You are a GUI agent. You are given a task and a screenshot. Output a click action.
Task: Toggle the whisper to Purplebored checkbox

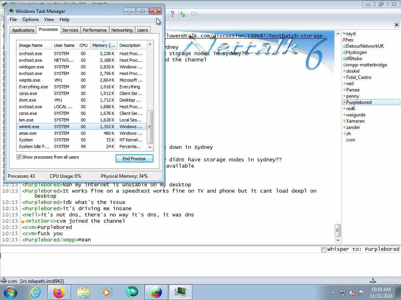[x=323, y=250]
